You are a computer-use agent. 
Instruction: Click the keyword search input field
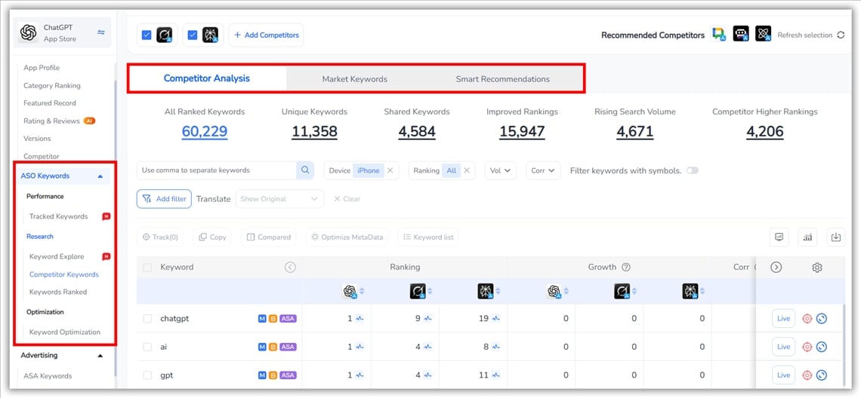[216, 170]
